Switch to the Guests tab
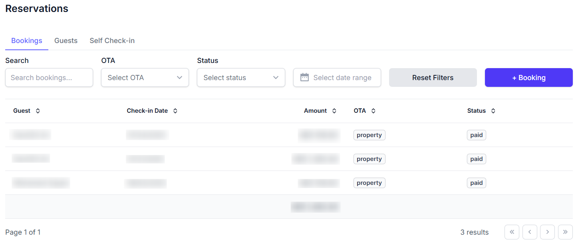The image size is (584, 249). pos(66,41)
